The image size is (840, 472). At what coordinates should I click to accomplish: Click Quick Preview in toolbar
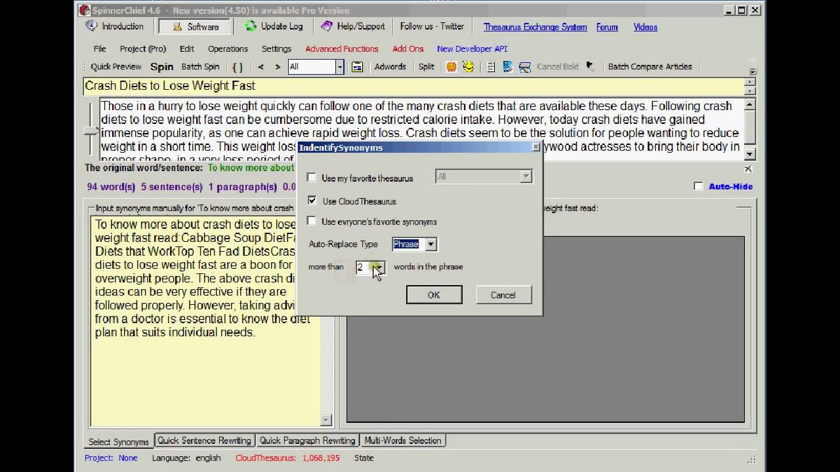pos(116,66)
